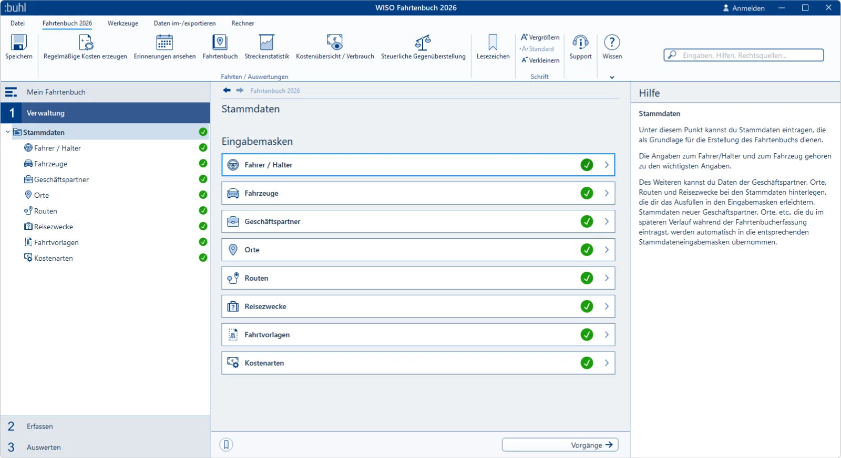Click the search magnifier icon
Viewport: 841px width, 458px height.
(x=672, y=55)
